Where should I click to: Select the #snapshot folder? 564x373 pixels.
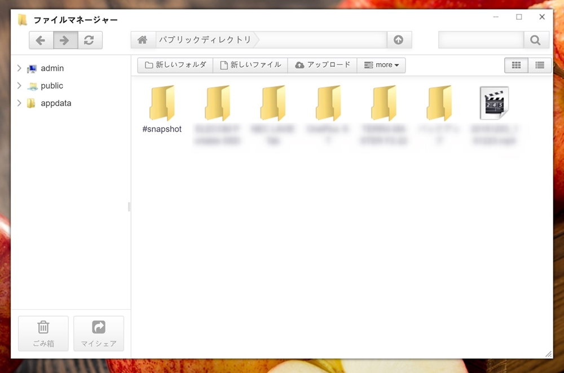[x=162, y=104]
